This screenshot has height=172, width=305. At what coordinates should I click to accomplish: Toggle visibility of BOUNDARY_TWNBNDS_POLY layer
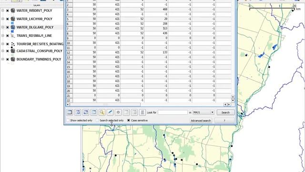(8, 59)
